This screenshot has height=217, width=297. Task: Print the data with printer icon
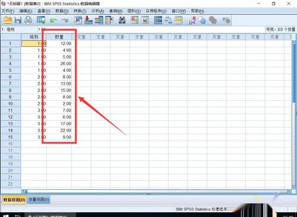pyautogui.click(x=28, y=20)
